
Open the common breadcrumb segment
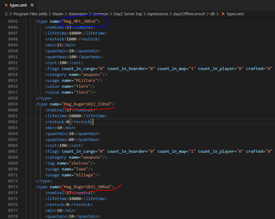point(100,14)
